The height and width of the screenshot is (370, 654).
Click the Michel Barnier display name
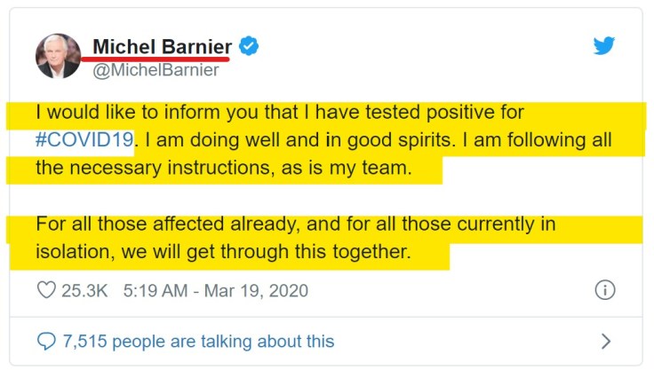coord(163,46)
